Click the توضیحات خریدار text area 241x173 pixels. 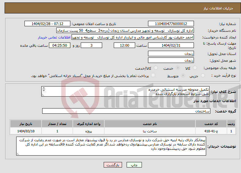(x=111, y=146)
